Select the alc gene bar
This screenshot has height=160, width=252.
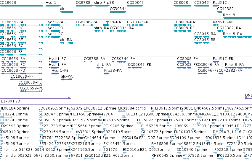pos(67,12)
